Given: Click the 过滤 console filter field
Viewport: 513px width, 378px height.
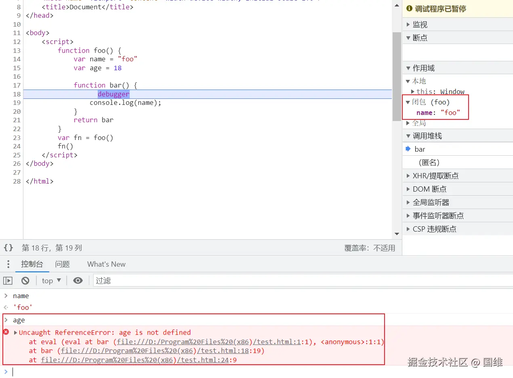Looking at the screenshot, I should click(303, 280).
